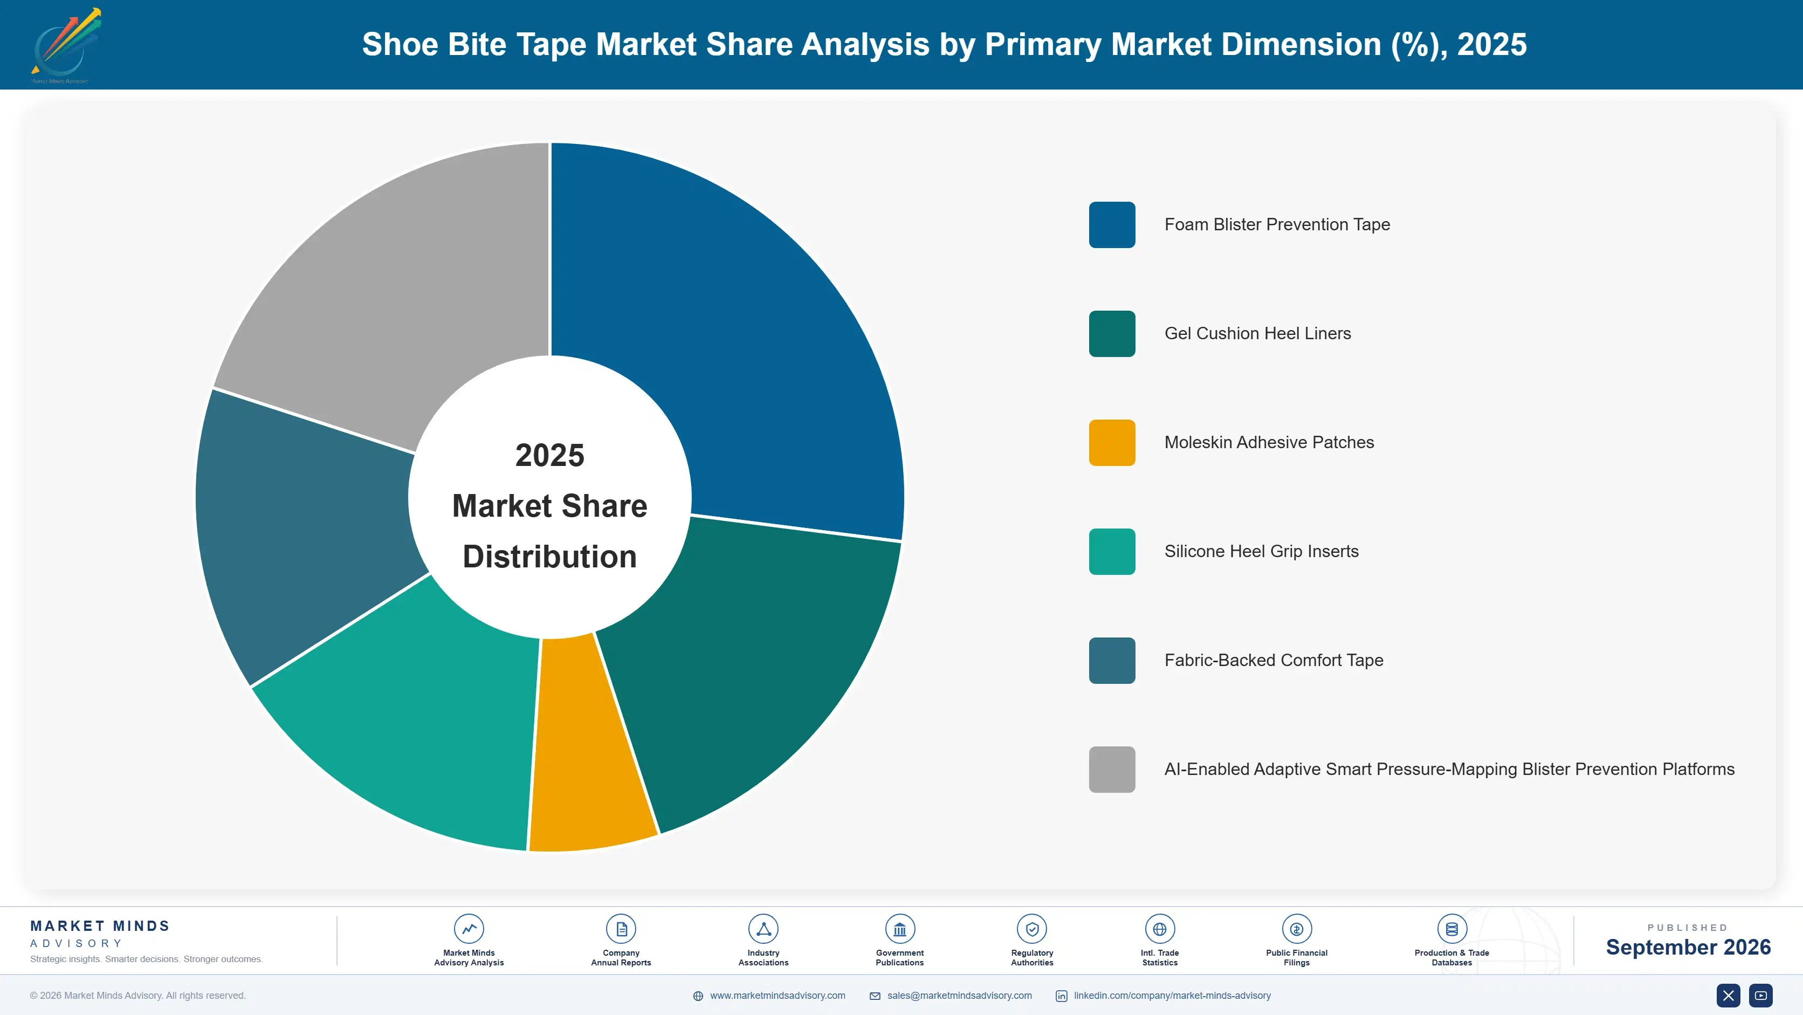Click the 'Moleskin Adhesive Patches' legend label

1269,442
